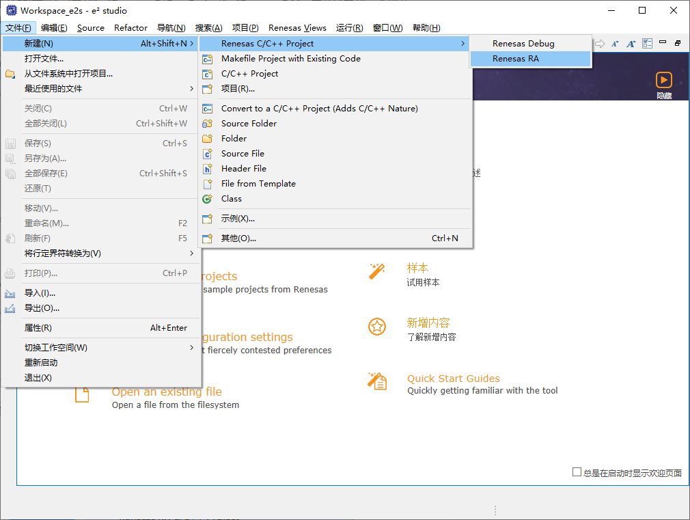
Task: Click the Header File icon
Action: pos(207,169)
